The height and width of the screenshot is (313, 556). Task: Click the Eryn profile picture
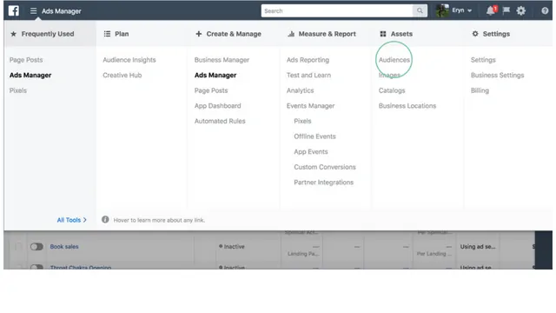tap(442, 10)
